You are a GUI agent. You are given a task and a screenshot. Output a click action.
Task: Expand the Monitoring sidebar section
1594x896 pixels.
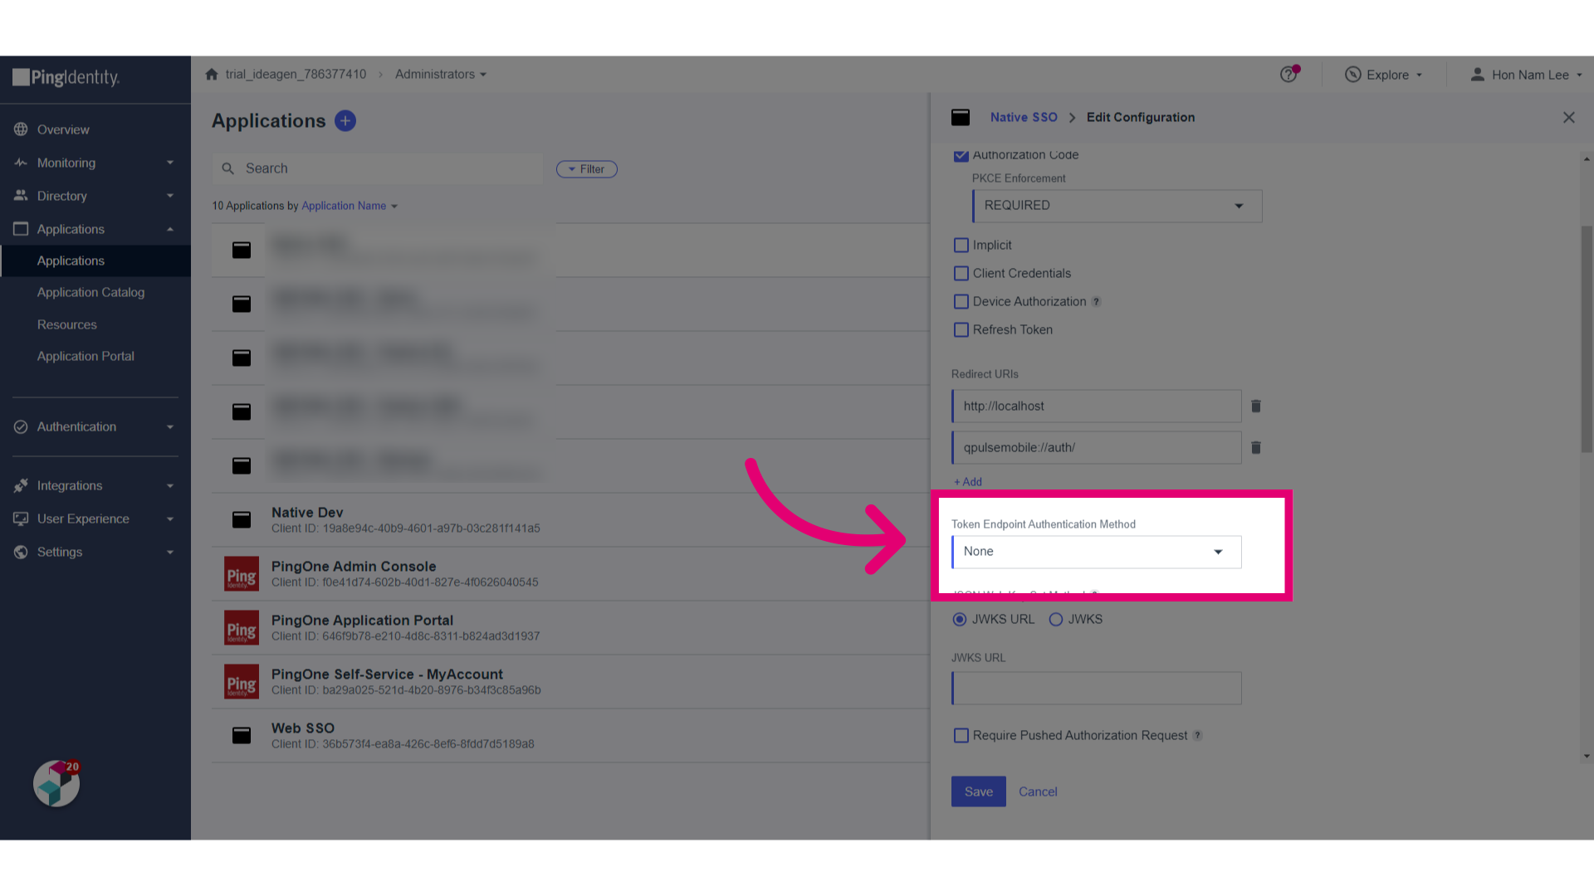point(170,163)
